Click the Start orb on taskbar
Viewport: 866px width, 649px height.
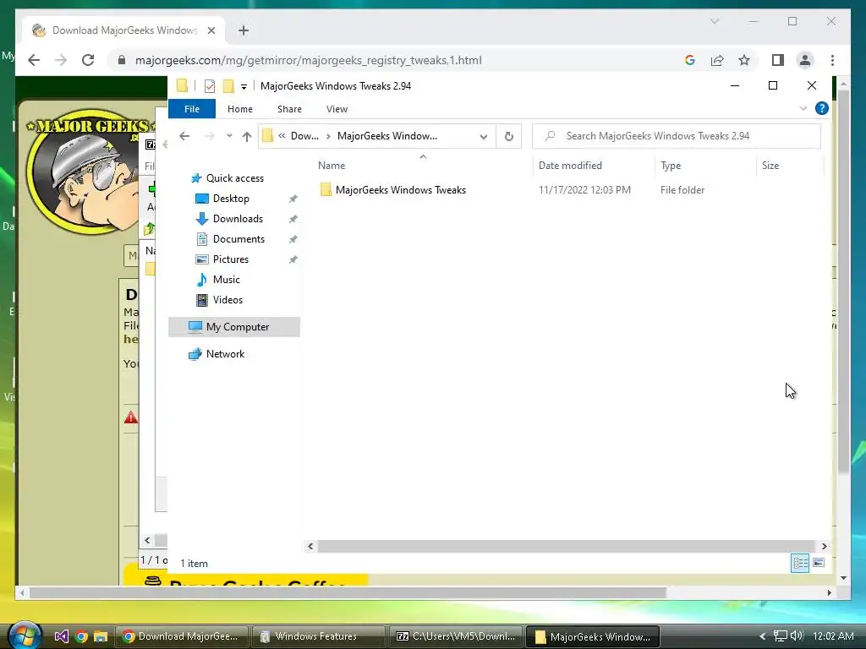click(x=25, y=635)
